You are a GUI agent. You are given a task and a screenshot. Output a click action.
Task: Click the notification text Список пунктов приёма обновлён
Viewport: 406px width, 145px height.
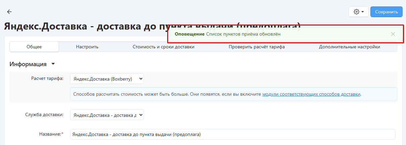243,34
